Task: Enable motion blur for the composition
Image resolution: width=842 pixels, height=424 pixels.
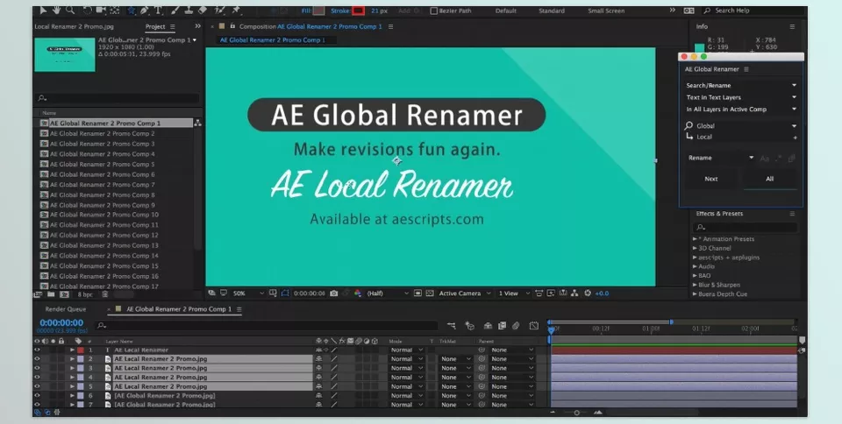Action: point(516,325)
